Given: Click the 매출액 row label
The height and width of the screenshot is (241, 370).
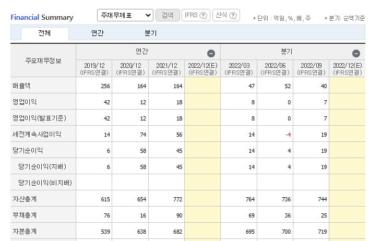Looking at the screenshot, I should tap(21, 86).
